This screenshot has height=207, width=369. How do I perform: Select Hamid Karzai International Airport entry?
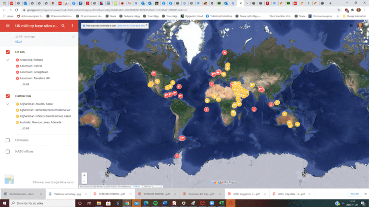coord(44,110)
